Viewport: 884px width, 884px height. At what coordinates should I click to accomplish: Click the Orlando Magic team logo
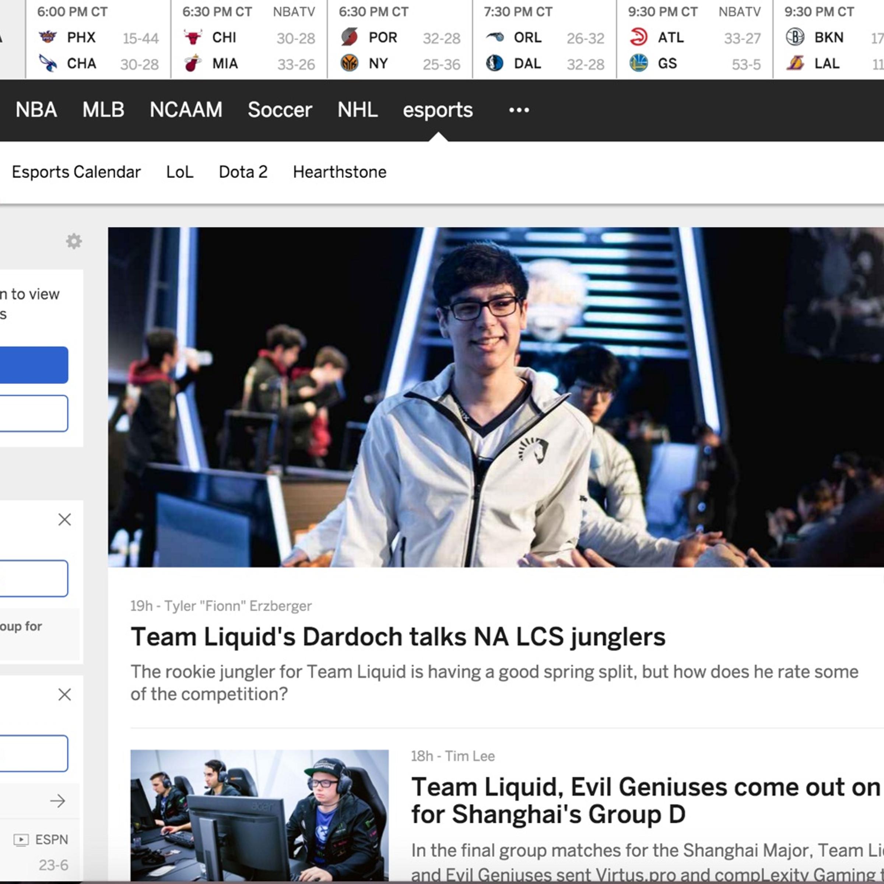click(495, 36)
